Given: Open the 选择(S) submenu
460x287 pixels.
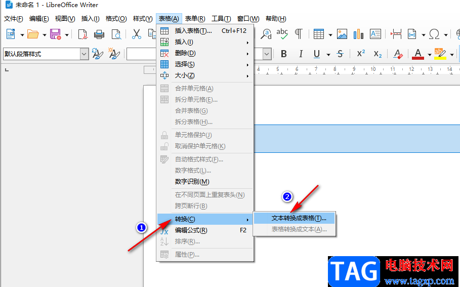Looking at the screenshot, I should pyautogui.click(x=205, y=64).
